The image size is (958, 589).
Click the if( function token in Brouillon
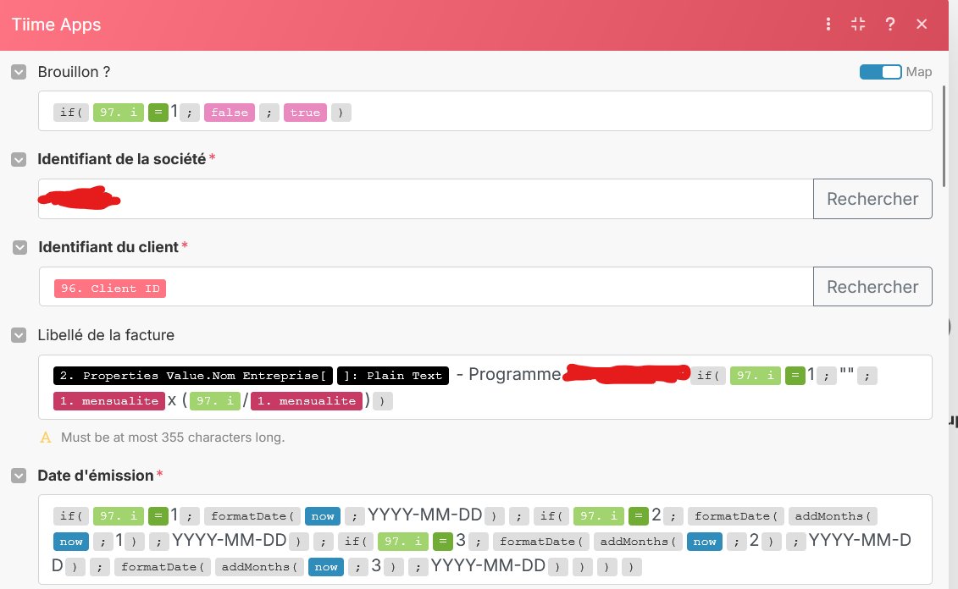click(71, 113)
